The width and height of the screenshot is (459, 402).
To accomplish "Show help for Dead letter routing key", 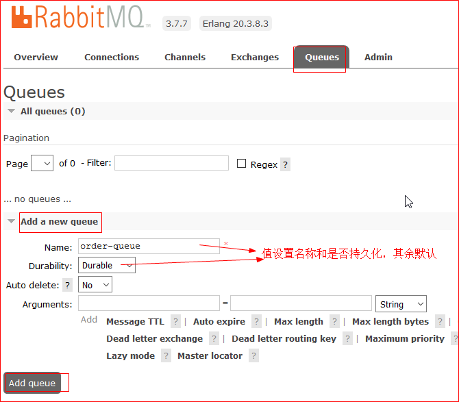I will click(x=347, y=338).
